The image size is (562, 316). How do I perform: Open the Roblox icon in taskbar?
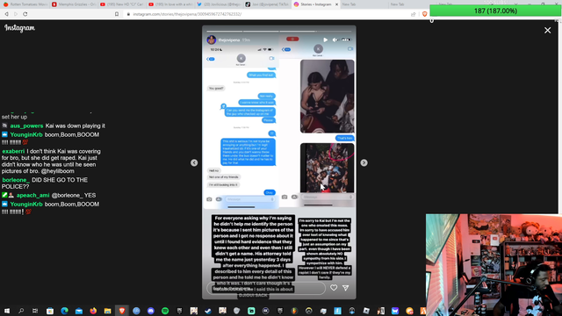click(x=366, y=311)
